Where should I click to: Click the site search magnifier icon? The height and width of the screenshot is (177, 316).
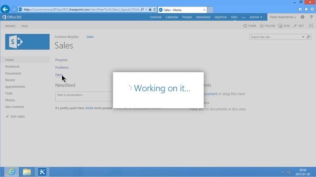(x=308, y=37)
